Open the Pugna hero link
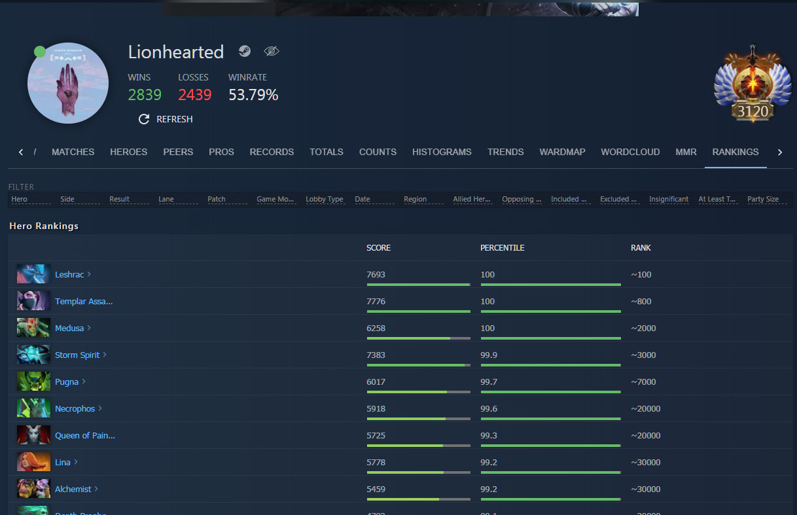The height and width of the screenshot is (515, 797). pos(70,382)
